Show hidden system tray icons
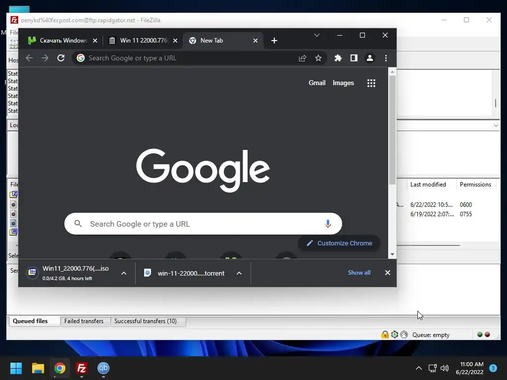Image resolution: width=507 pixels, height=380 pixels. (419, 368)
